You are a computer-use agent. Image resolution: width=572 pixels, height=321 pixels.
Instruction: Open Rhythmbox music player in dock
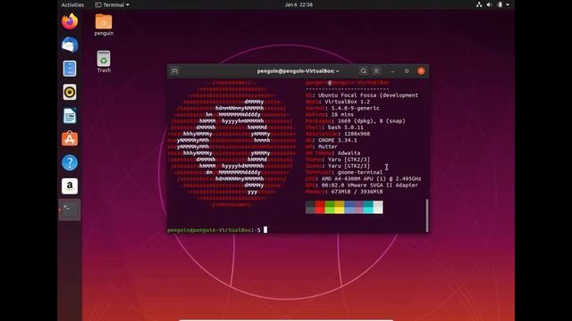tap(70, 92)
